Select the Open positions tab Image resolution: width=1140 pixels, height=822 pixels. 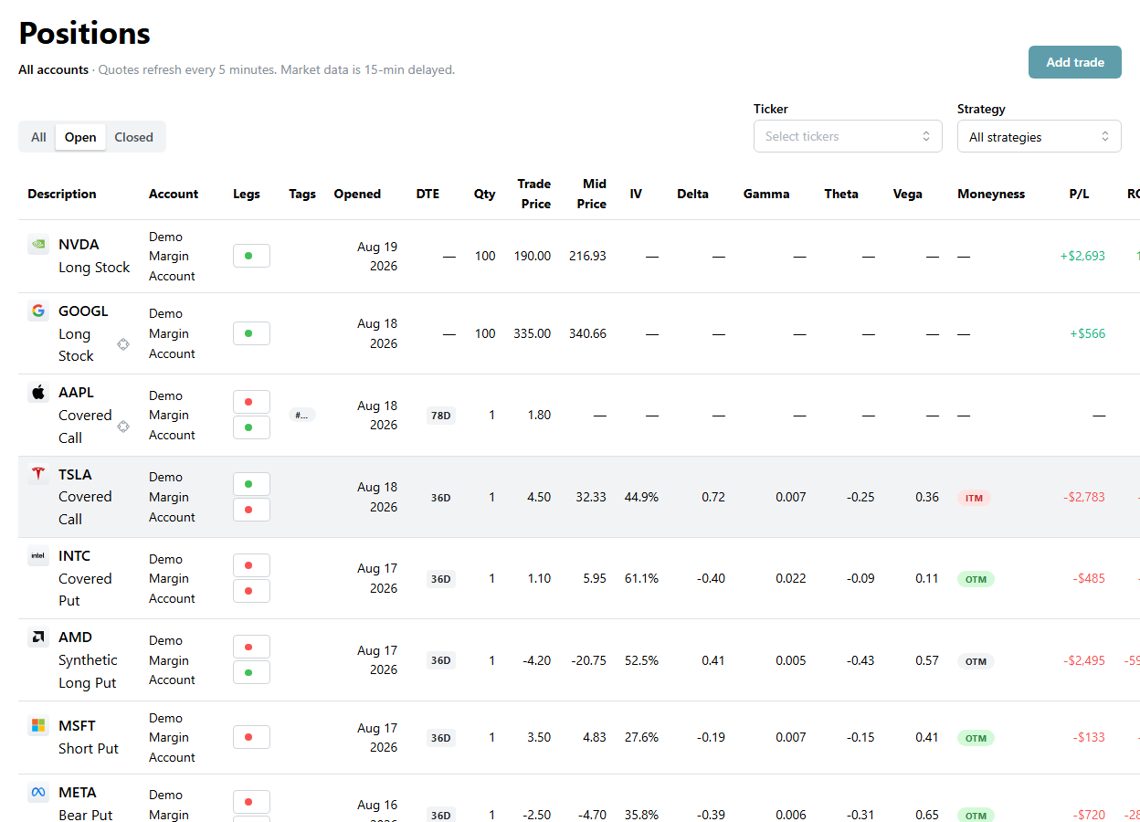coord(80,137)
